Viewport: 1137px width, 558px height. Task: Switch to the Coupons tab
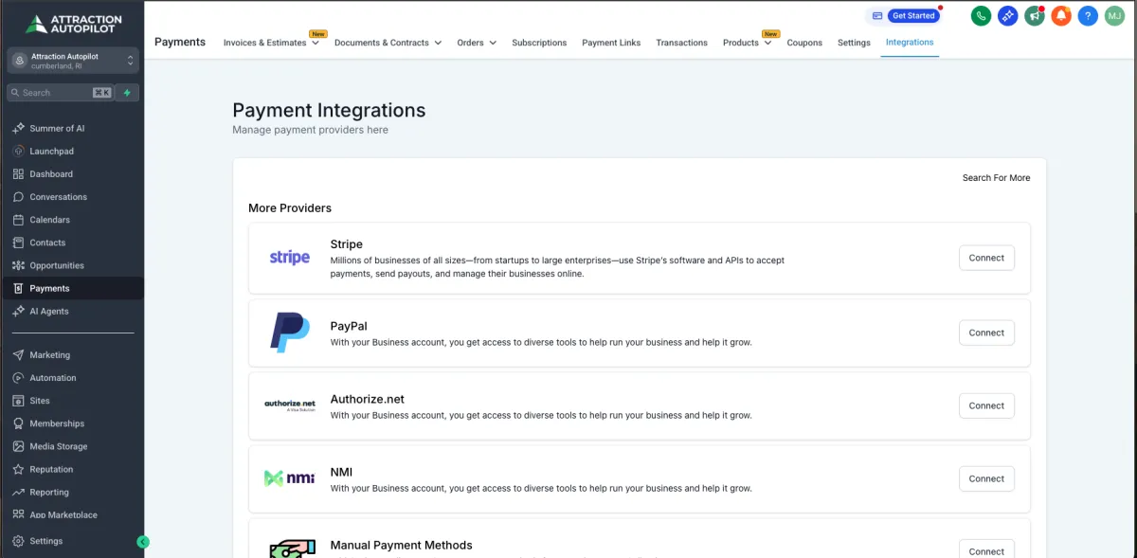[x=804, y=43]
